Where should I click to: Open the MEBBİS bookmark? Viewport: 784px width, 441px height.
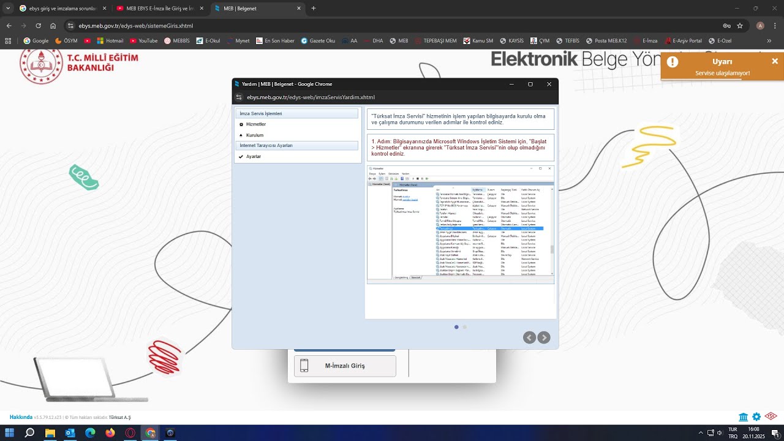click(176, 41)
